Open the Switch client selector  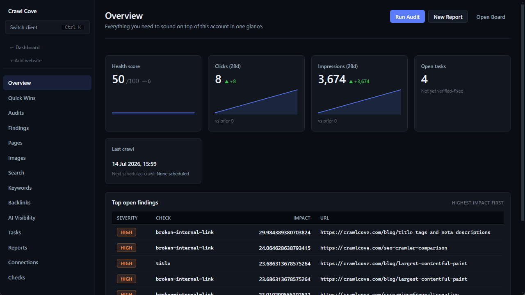[x=47, y=27]
